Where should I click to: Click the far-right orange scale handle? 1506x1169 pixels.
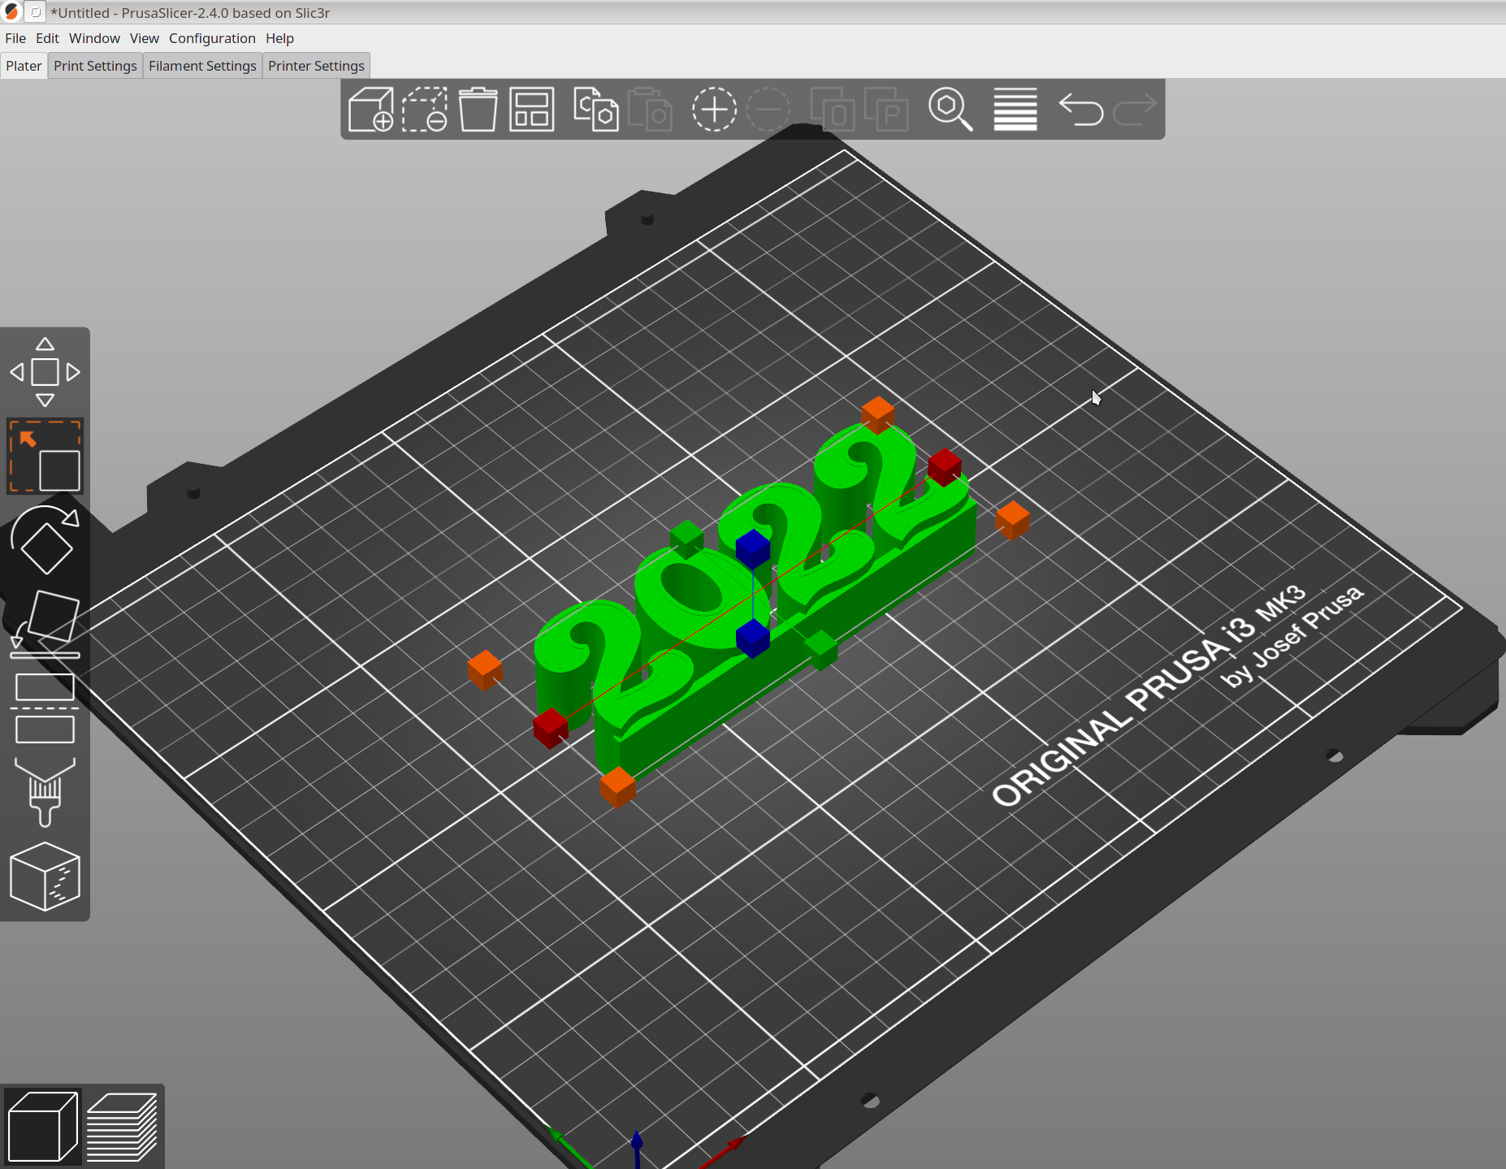1012,520
